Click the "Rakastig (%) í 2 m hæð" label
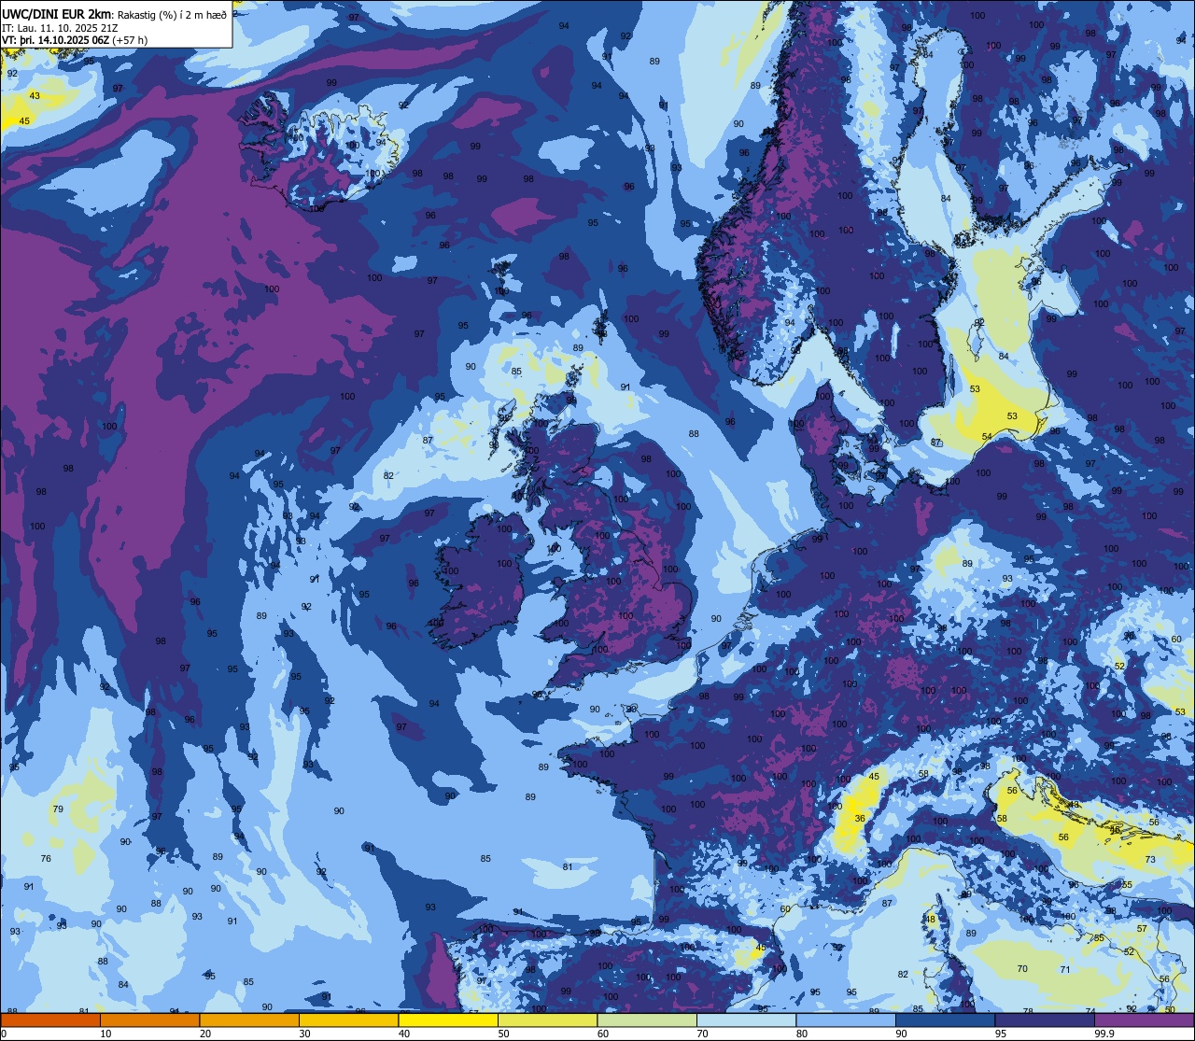Screen dimensions: 1195x1041 [x=172, y=14]
